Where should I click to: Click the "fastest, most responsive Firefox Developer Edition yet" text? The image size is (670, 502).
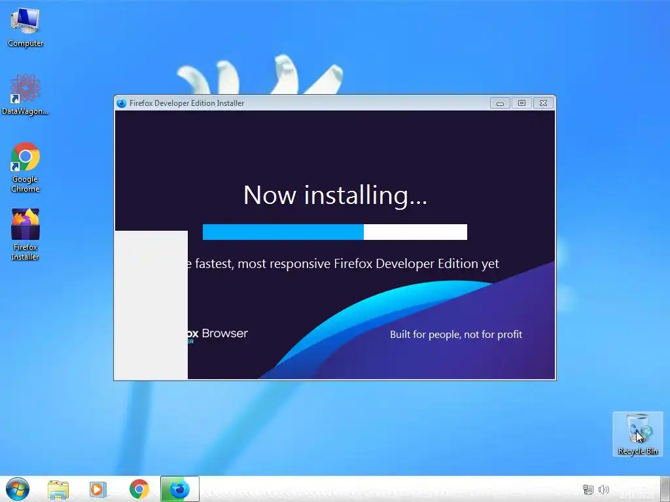click(347, 264)
